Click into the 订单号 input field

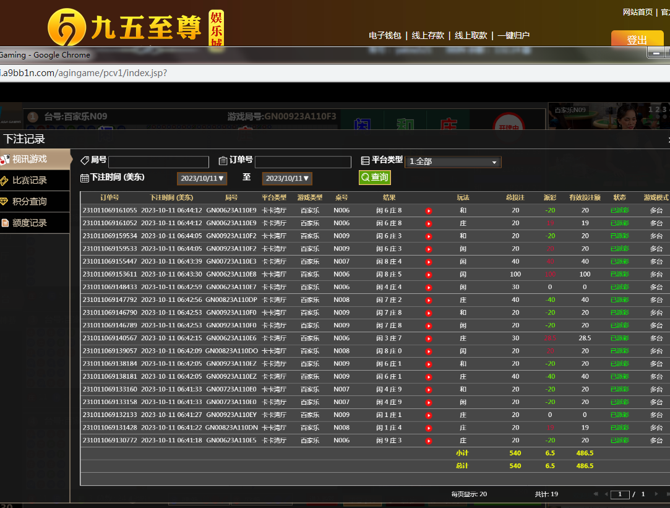pyautogui.click(x=303, y=162)
